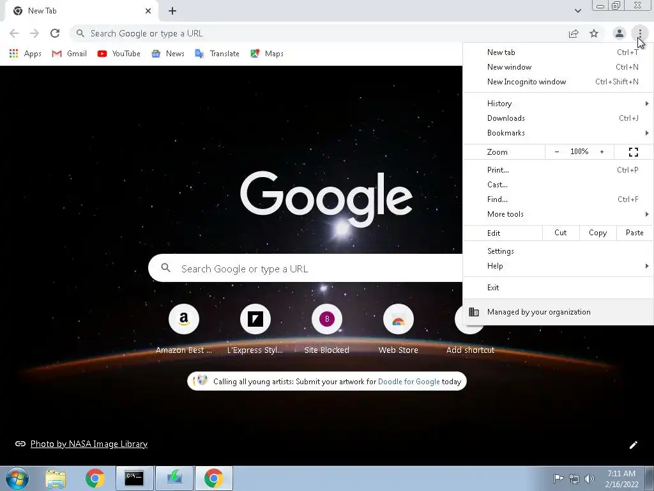Click the fullscreen icon in Zoom row
The image size is (654, 491).
point(634,152)
